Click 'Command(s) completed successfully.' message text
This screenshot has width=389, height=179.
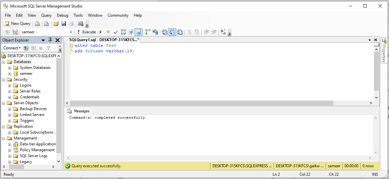(108, 118)
